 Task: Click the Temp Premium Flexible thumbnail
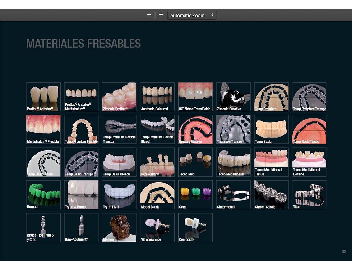click(x=81, y=129)
